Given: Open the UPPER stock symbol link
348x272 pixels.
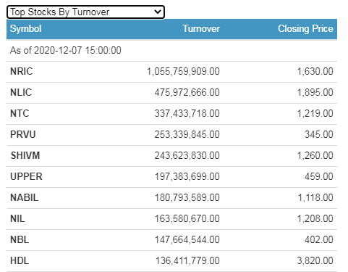Looking at the screenshot, I should (26, 177).
